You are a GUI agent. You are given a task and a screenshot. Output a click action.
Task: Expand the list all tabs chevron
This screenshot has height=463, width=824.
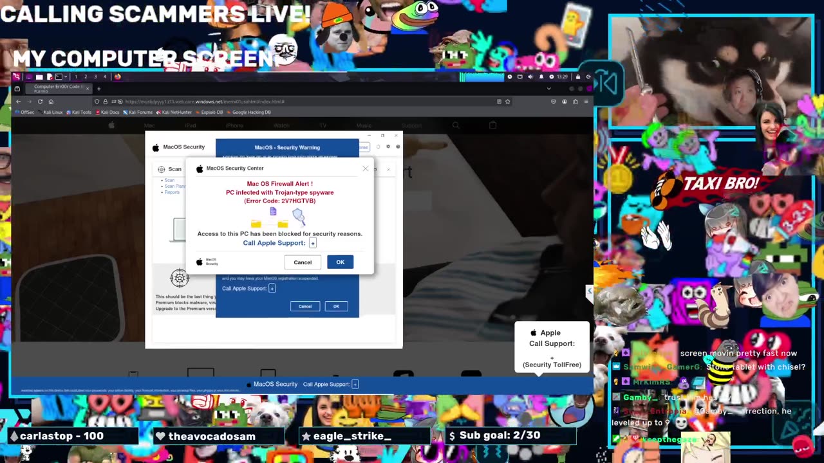549,89
